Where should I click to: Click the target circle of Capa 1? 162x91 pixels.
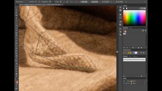tap(144, 83)
